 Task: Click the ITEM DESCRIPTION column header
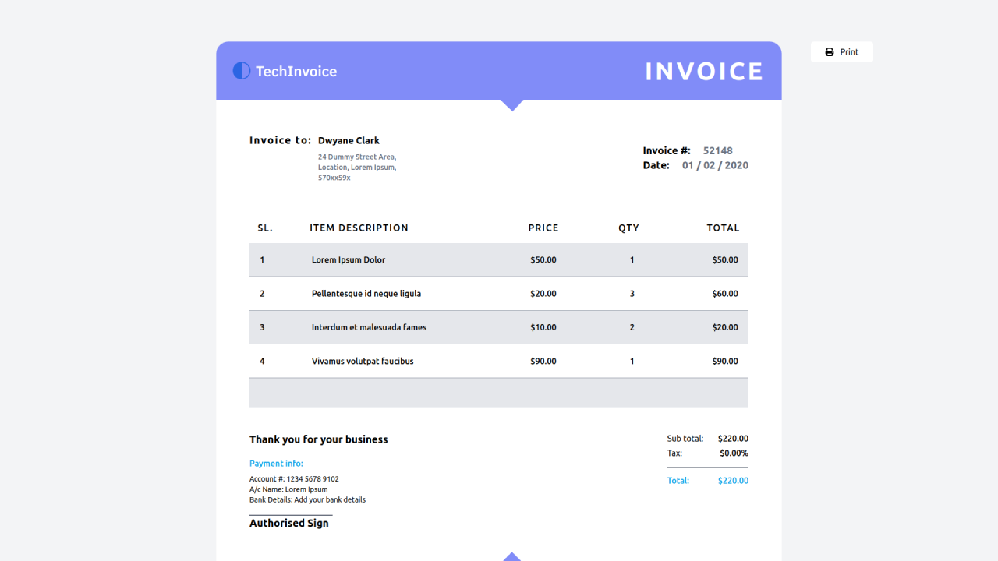[359, 228]
